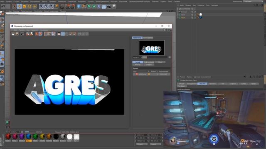The height and width of the screenshot is (149, 266).
Task: Open the left coordinate mode dropdown at bottom
Action: pos(142,144)
